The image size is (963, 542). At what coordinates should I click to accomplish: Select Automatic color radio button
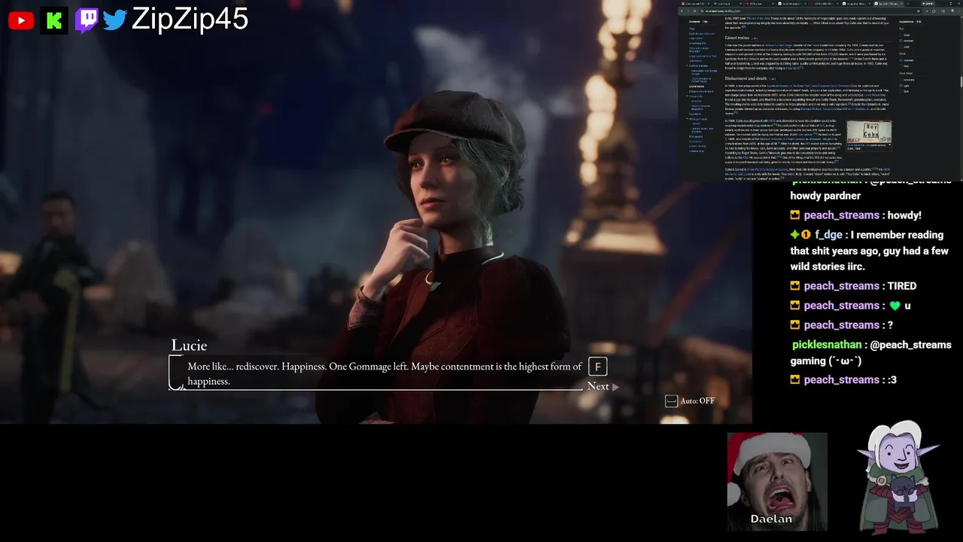coord(901,80)
